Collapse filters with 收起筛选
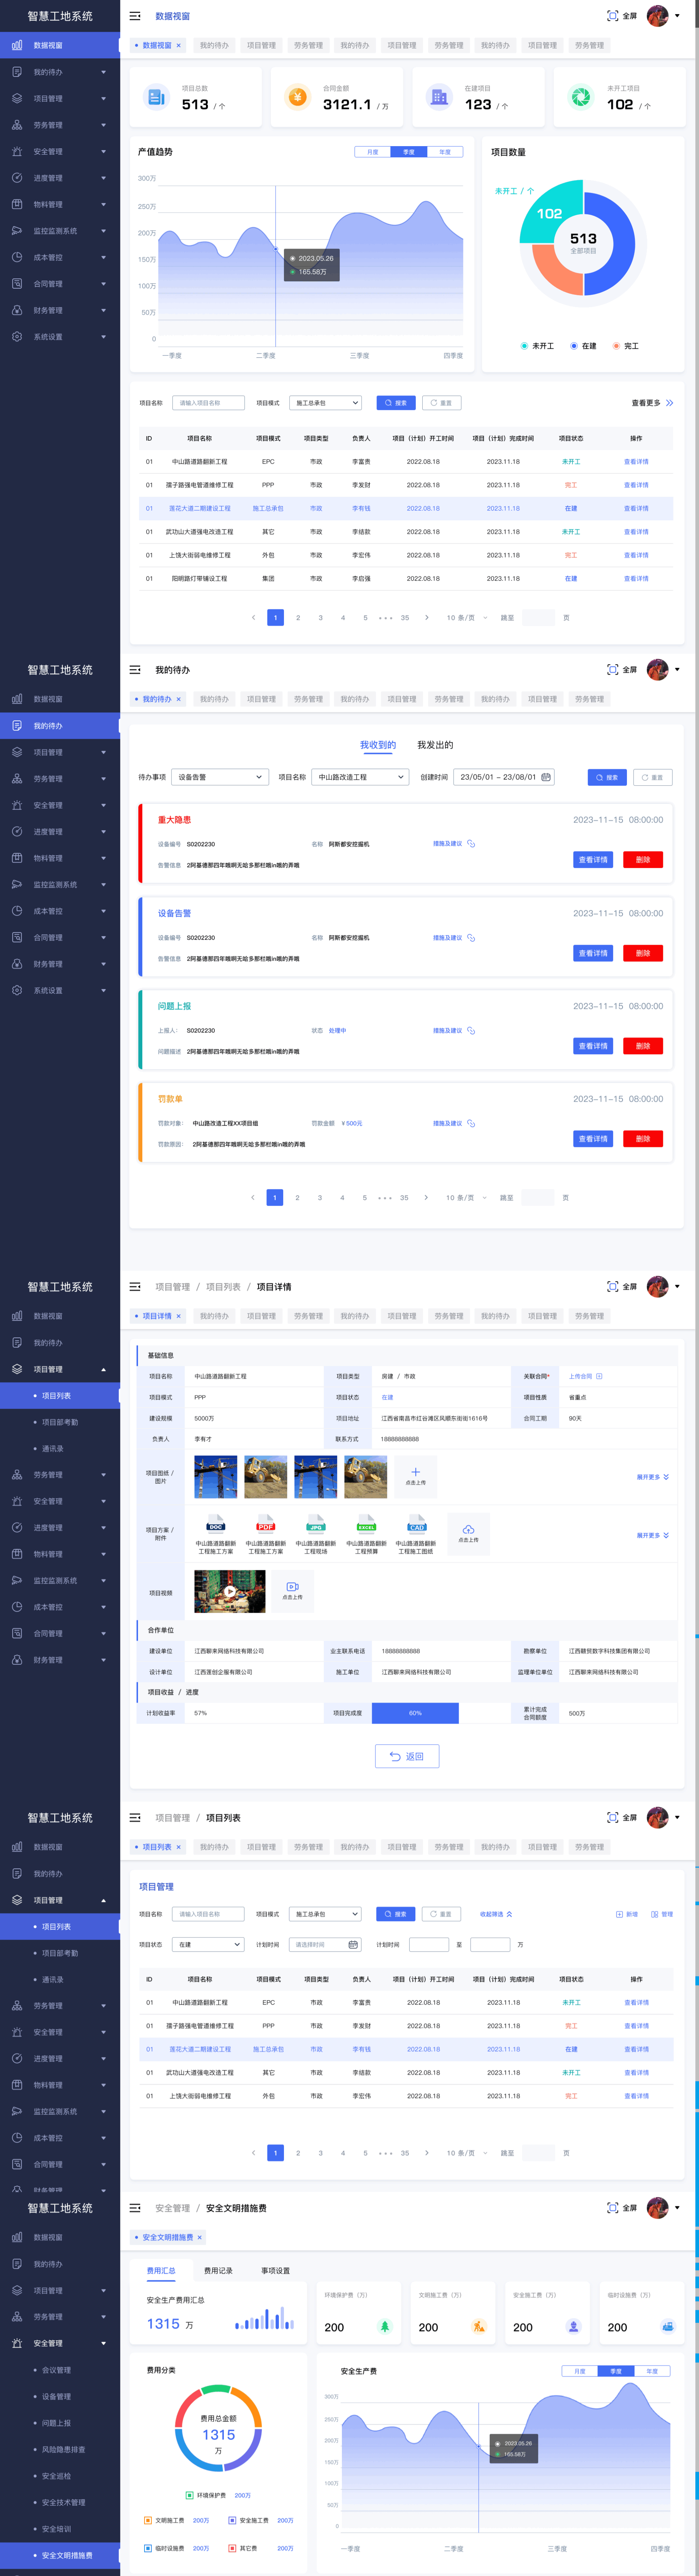Viewport: 699px width, 2576px height. click(496, 1914)
